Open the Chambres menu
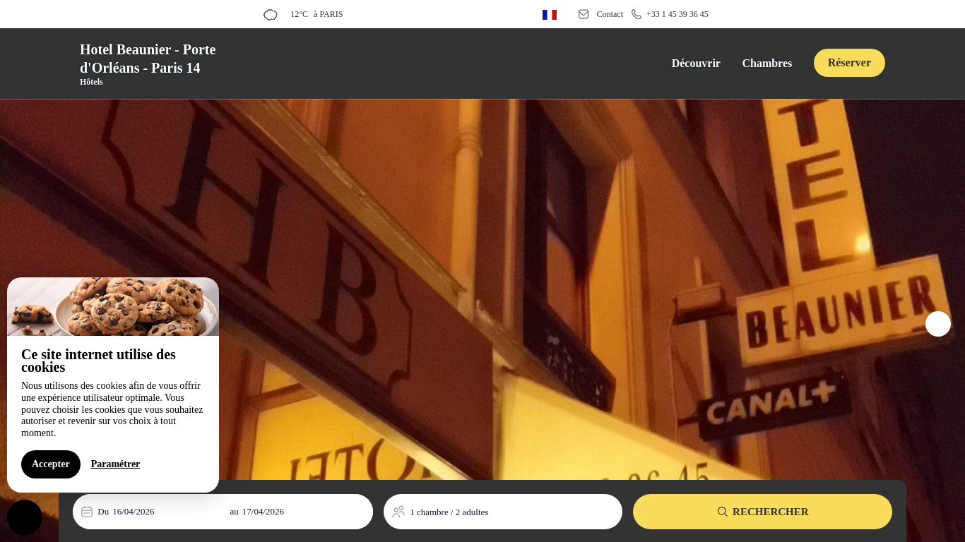The height and width of the screenshot is (542, 965). (x=767, y=64)
